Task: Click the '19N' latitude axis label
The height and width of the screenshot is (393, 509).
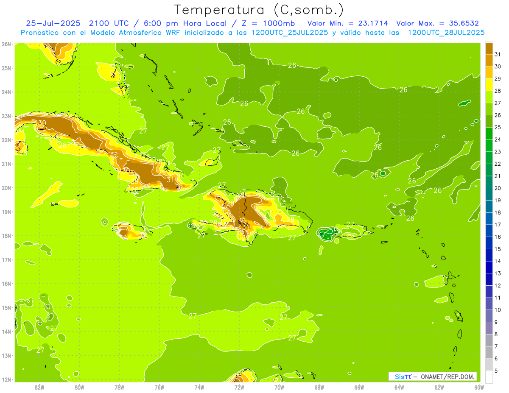Action: (x=6, y=212)
